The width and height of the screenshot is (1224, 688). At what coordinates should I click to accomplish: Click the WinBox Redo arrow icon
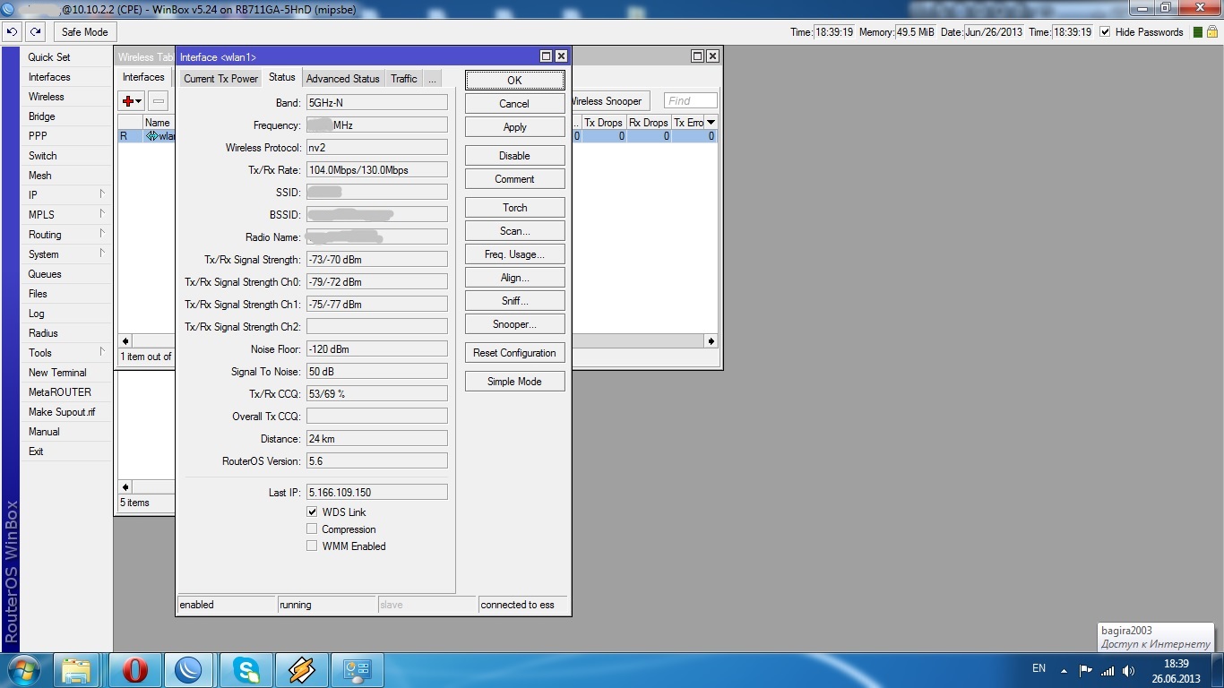coord(35,31)
